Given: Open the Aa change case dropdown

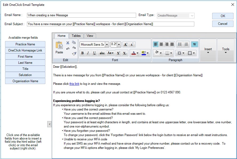Looking at the screenshot, I should pos(110,53).
